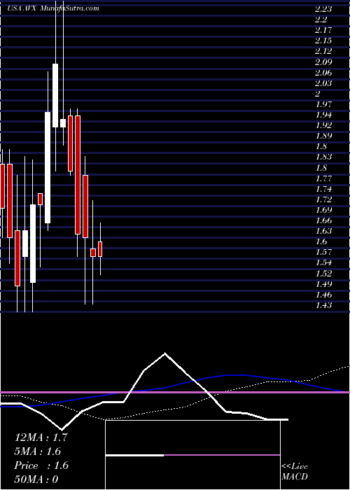Select the last red candlestick on chart

pos(100,249)
